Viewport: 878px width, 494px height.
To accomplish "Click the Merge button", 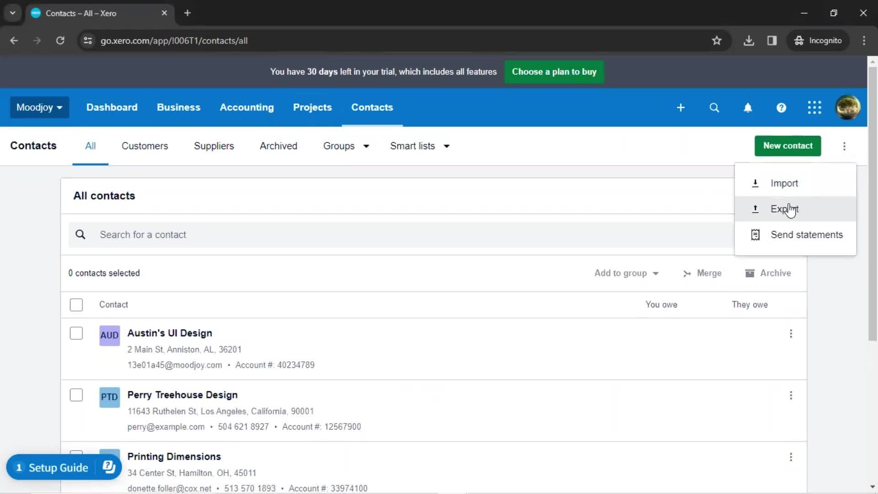I will tap(702, 273).
